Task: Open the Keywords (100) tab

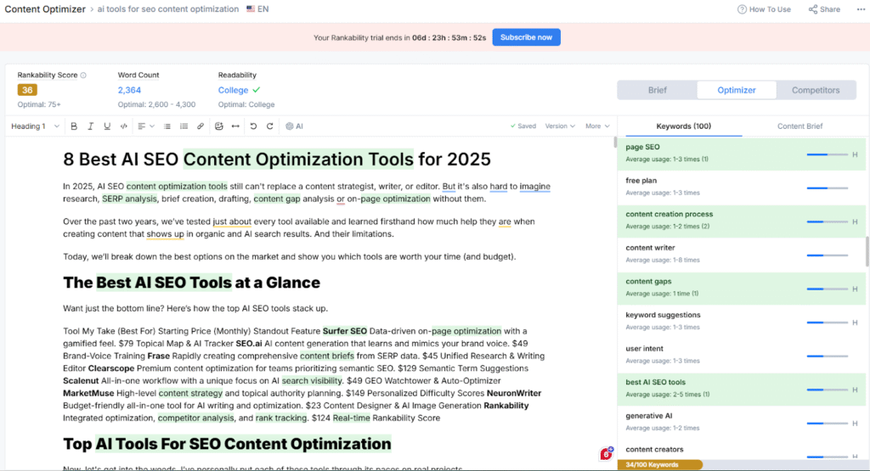Action: tap(683, 126)
